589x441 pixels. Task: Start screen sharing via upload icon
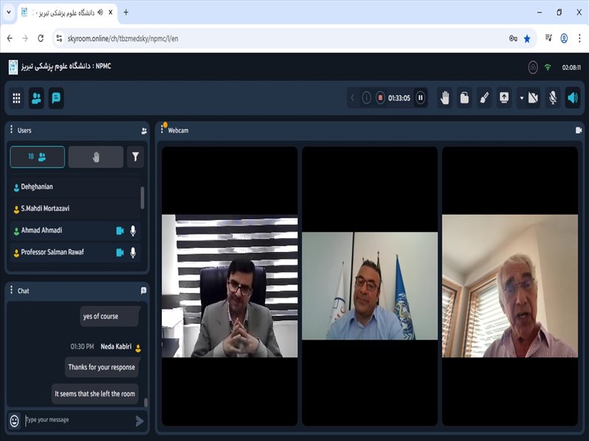point(504,98)
